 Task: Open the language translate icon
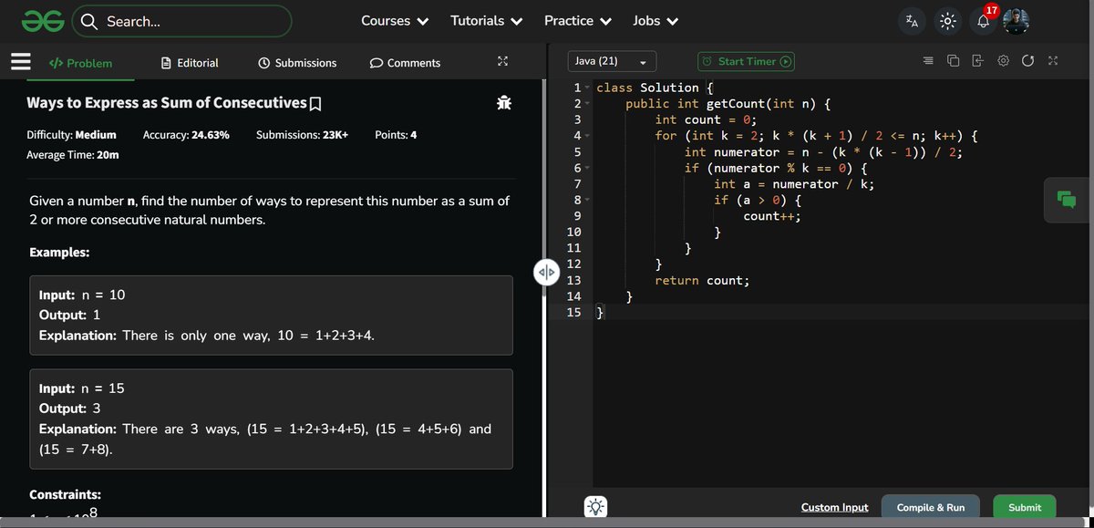[x=911, y=20]
